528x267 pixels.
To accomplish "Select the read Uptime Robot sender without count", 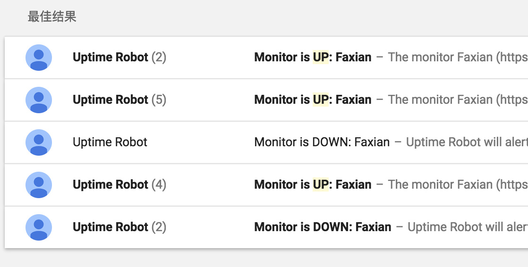I will click(x=110, y=142).
